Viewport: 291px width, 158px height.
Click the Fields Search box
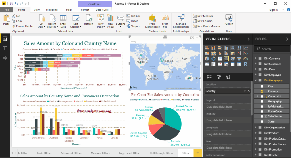point(272,49)
